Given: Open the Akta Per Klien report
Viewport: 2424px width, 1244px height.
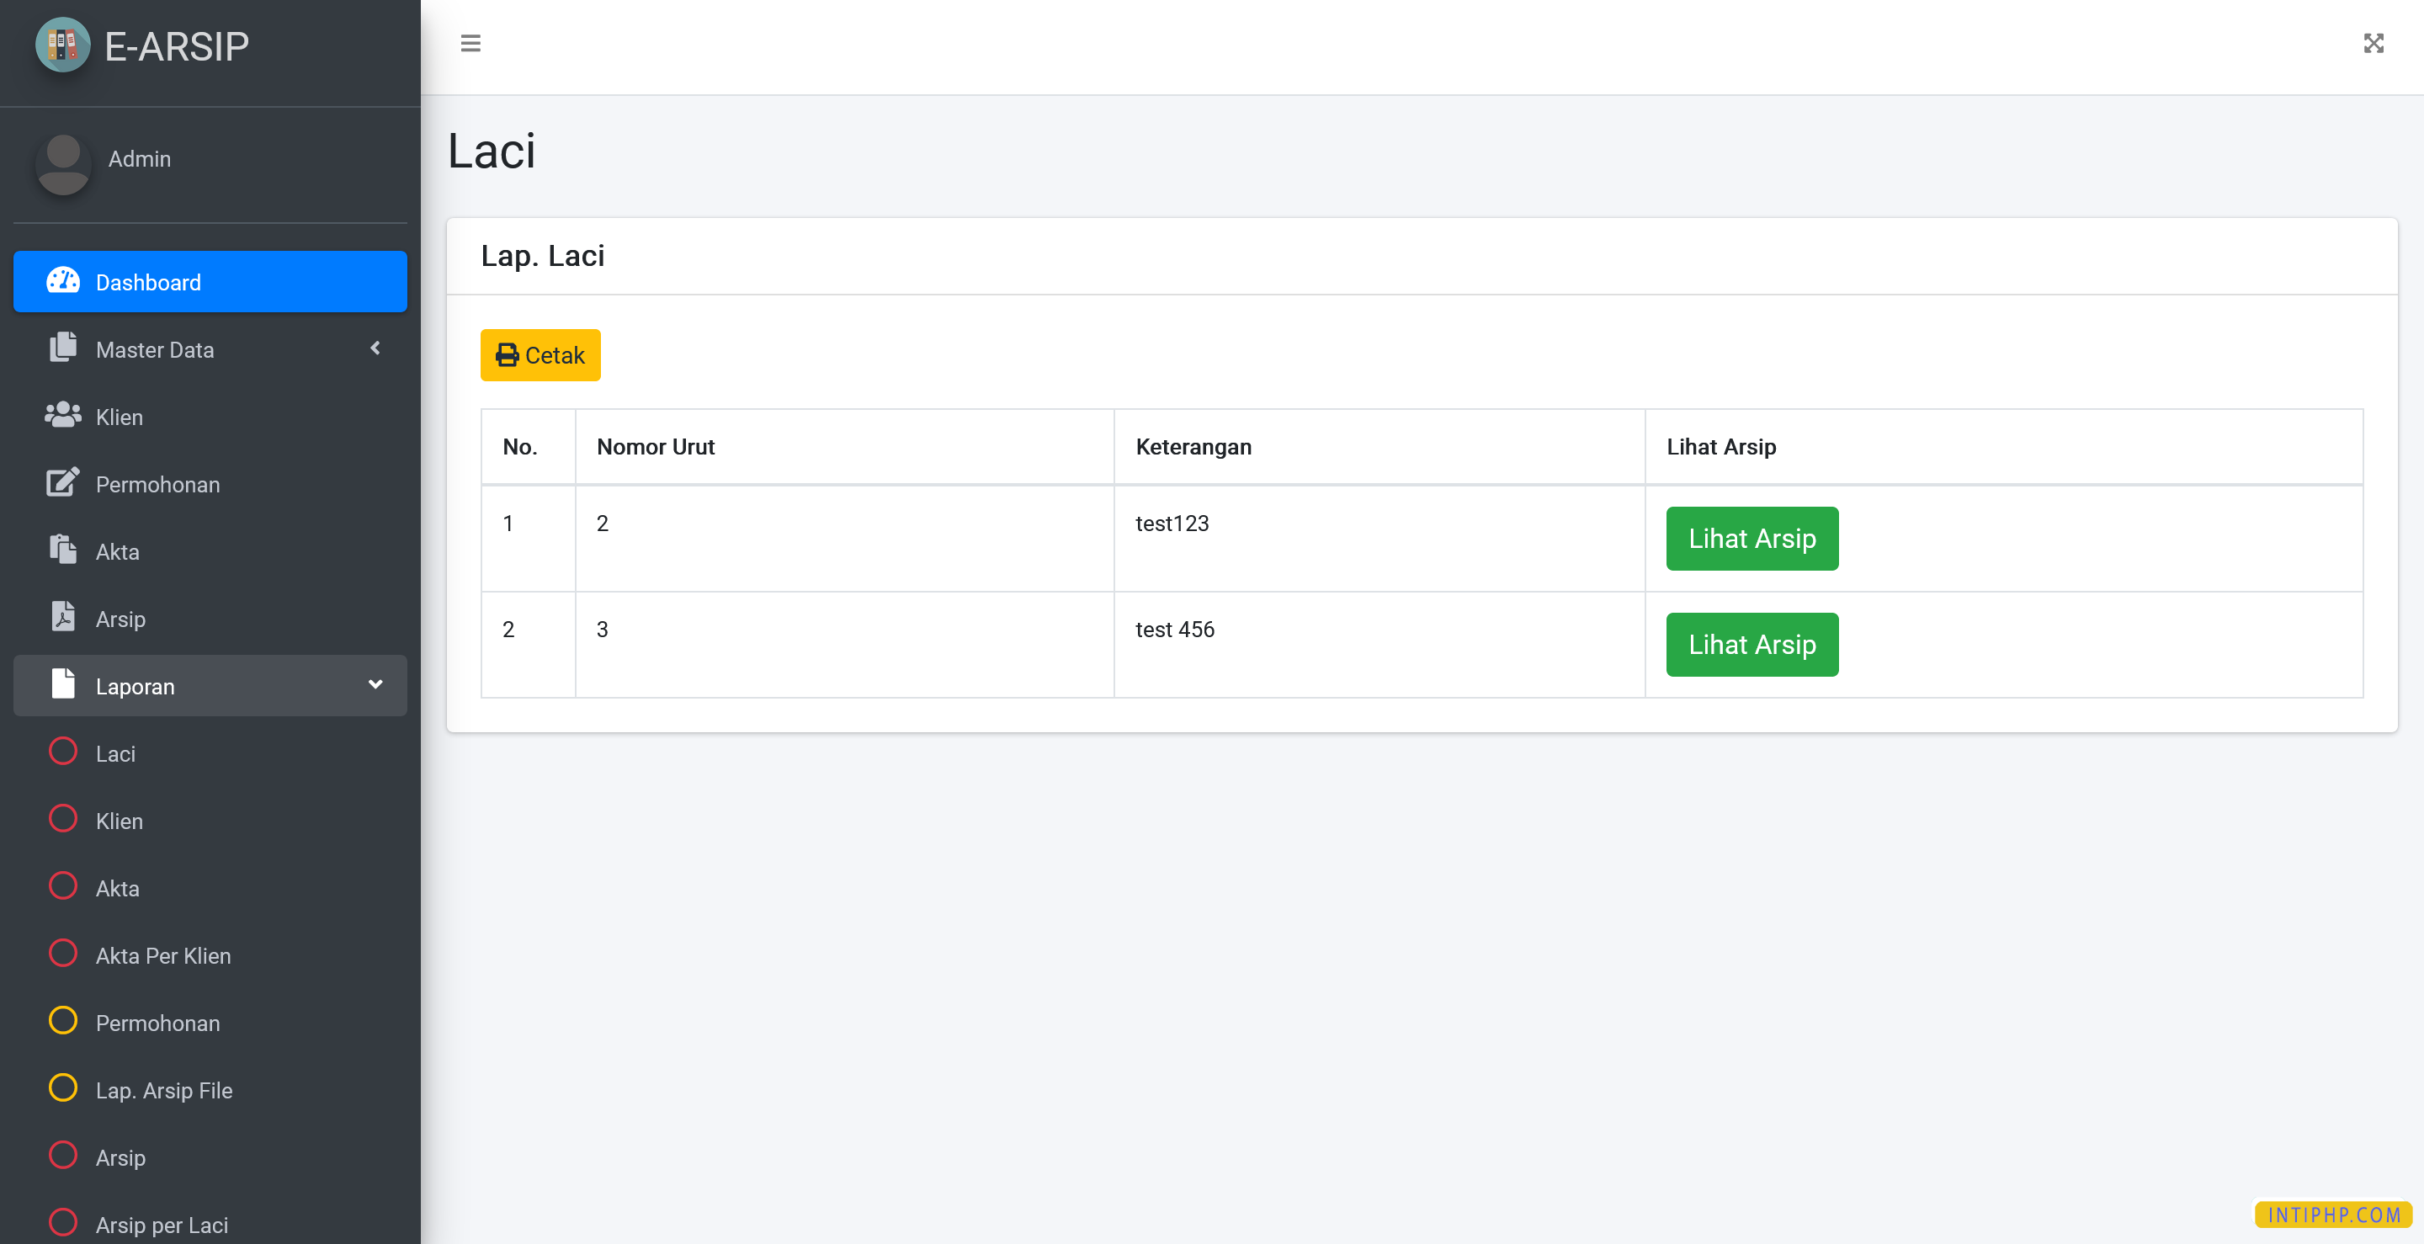Looking at the screenshot, I should pyautogui.click(x=162, y=956).
